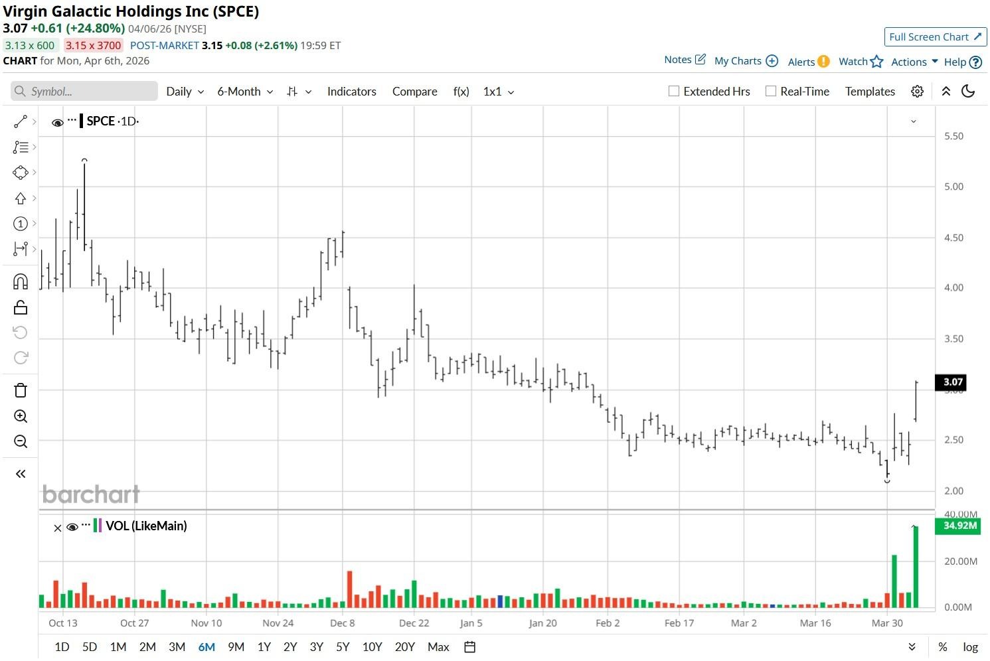990x661 pixels.
Task: Enable the Extended Hrs checkbox
Action: coord(674,92)
